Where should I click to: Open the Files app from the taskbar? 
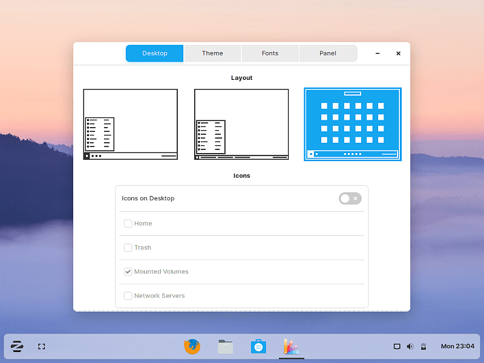point(225,346)
